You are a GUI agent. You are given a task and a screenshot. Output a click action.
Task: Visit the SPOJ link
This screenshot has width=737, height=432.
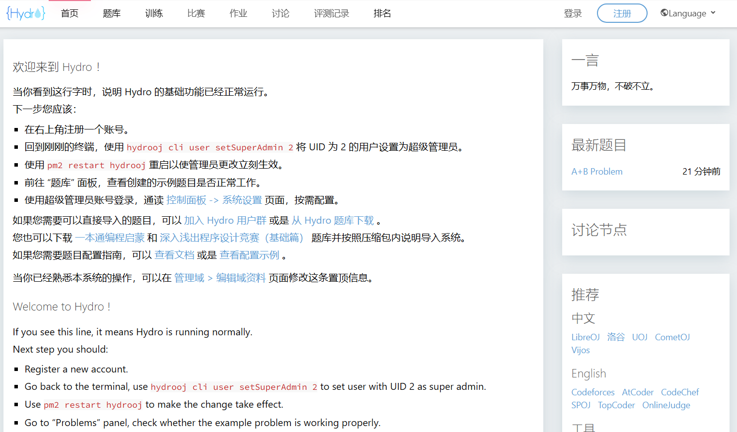581,405
